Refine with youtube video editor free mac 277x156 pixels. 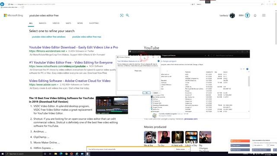[x=87, y=37]
